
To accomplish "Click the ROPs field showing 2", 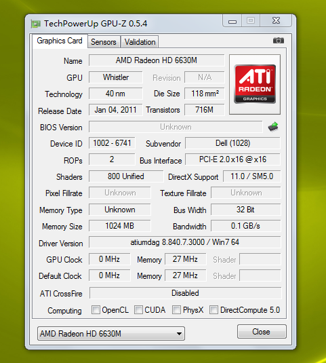I will point(112,159).
